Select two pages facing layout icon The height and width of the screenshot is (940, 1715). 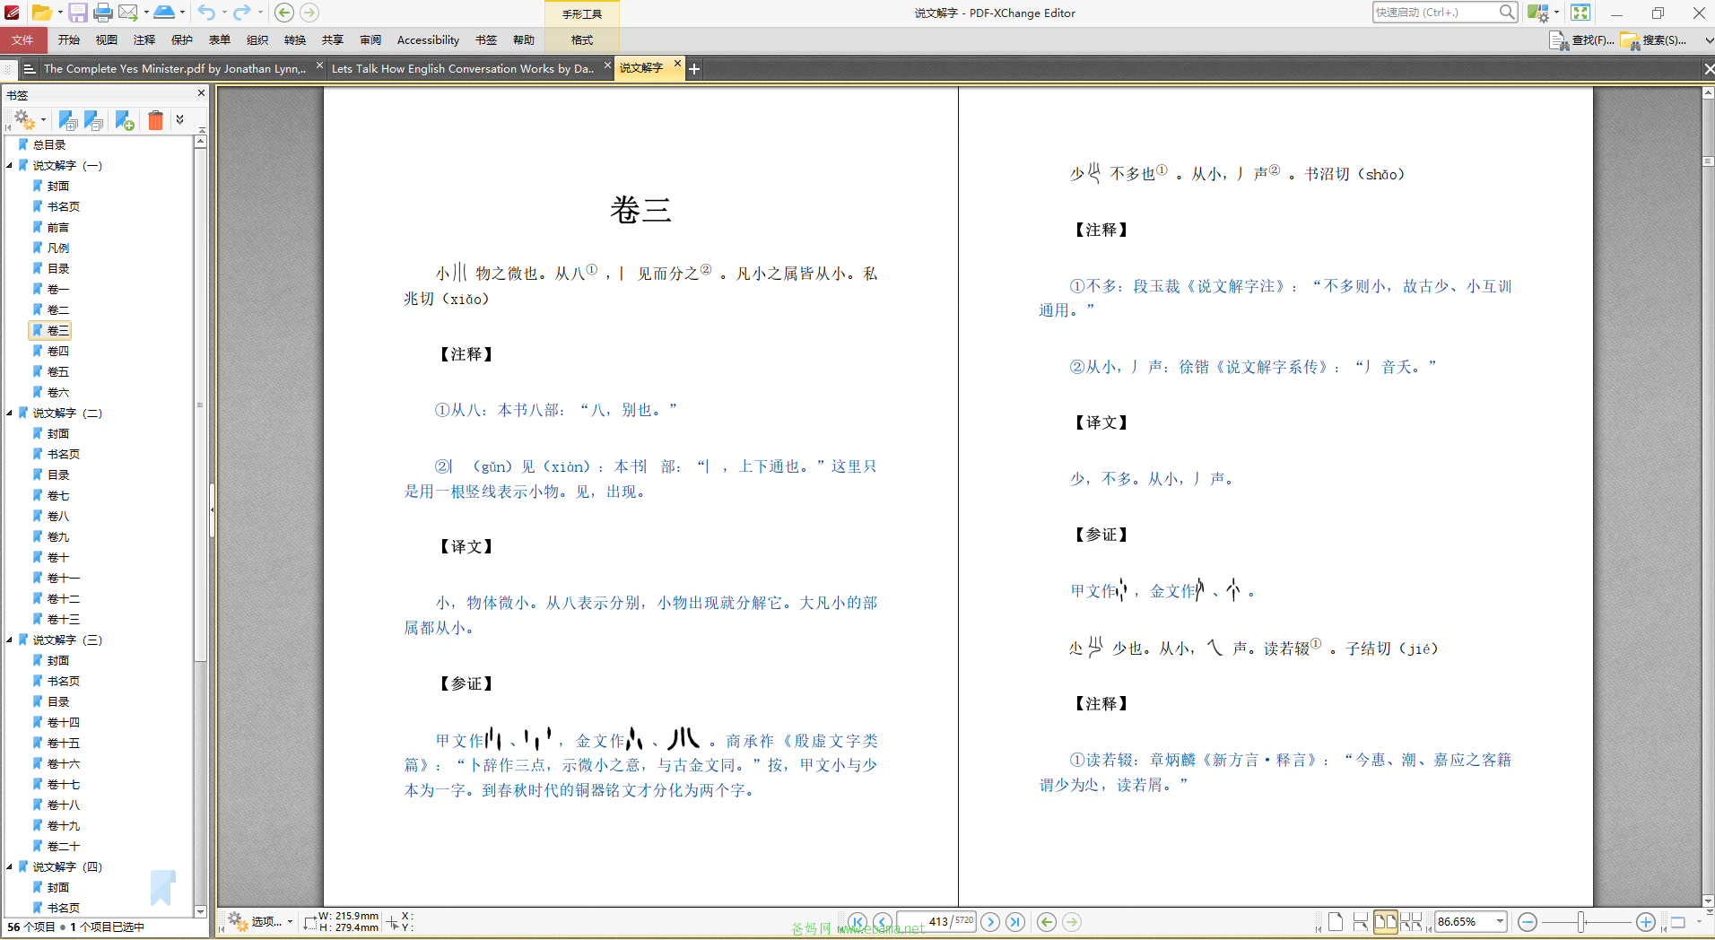pos(1386,922)
